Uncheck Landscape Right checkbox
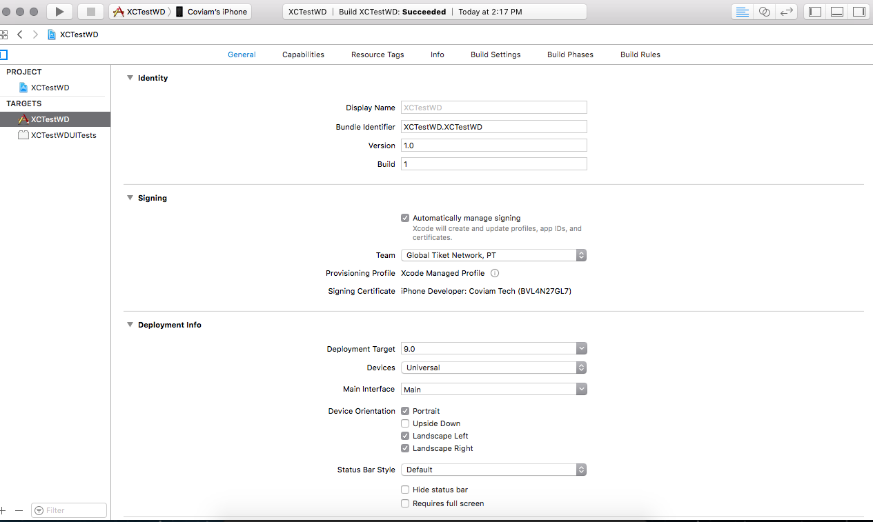Screen dimensions: 873x522 coord(405,448)
